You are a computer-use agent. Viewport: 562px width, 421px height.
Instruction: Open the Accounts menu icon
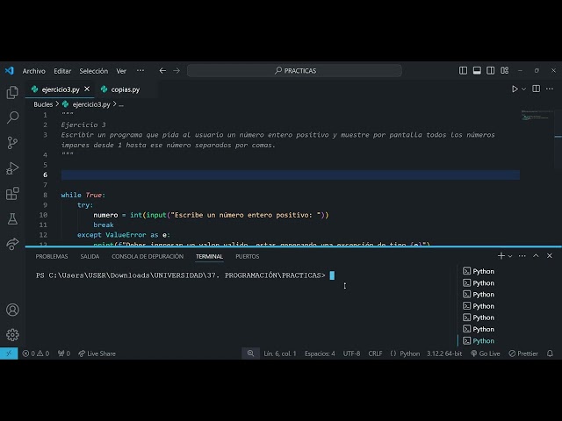pyautogui.click(x=12, y=310)
